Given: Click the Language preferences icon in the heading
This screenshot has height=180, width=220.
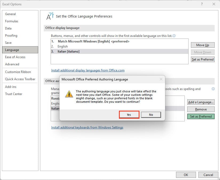Looking at the screenshot, I should click(50, 16).
